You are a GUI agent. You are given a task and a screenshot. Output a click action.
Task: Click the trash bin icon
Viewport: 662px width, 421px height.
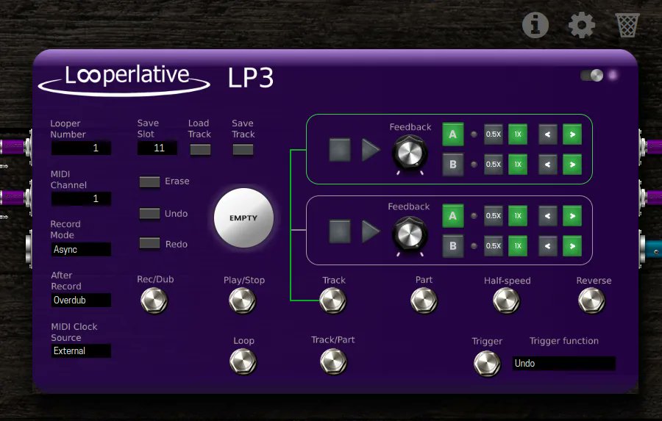click(x=627, y=25)
